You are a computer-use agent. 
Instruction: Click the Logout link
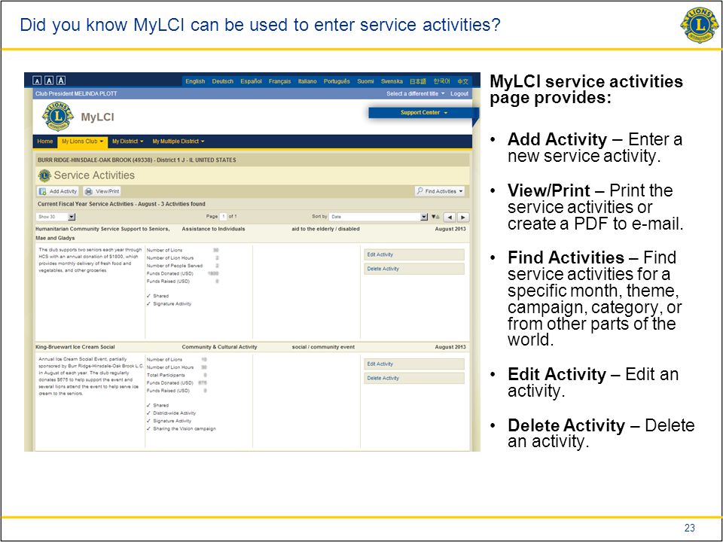coord(459,93)
